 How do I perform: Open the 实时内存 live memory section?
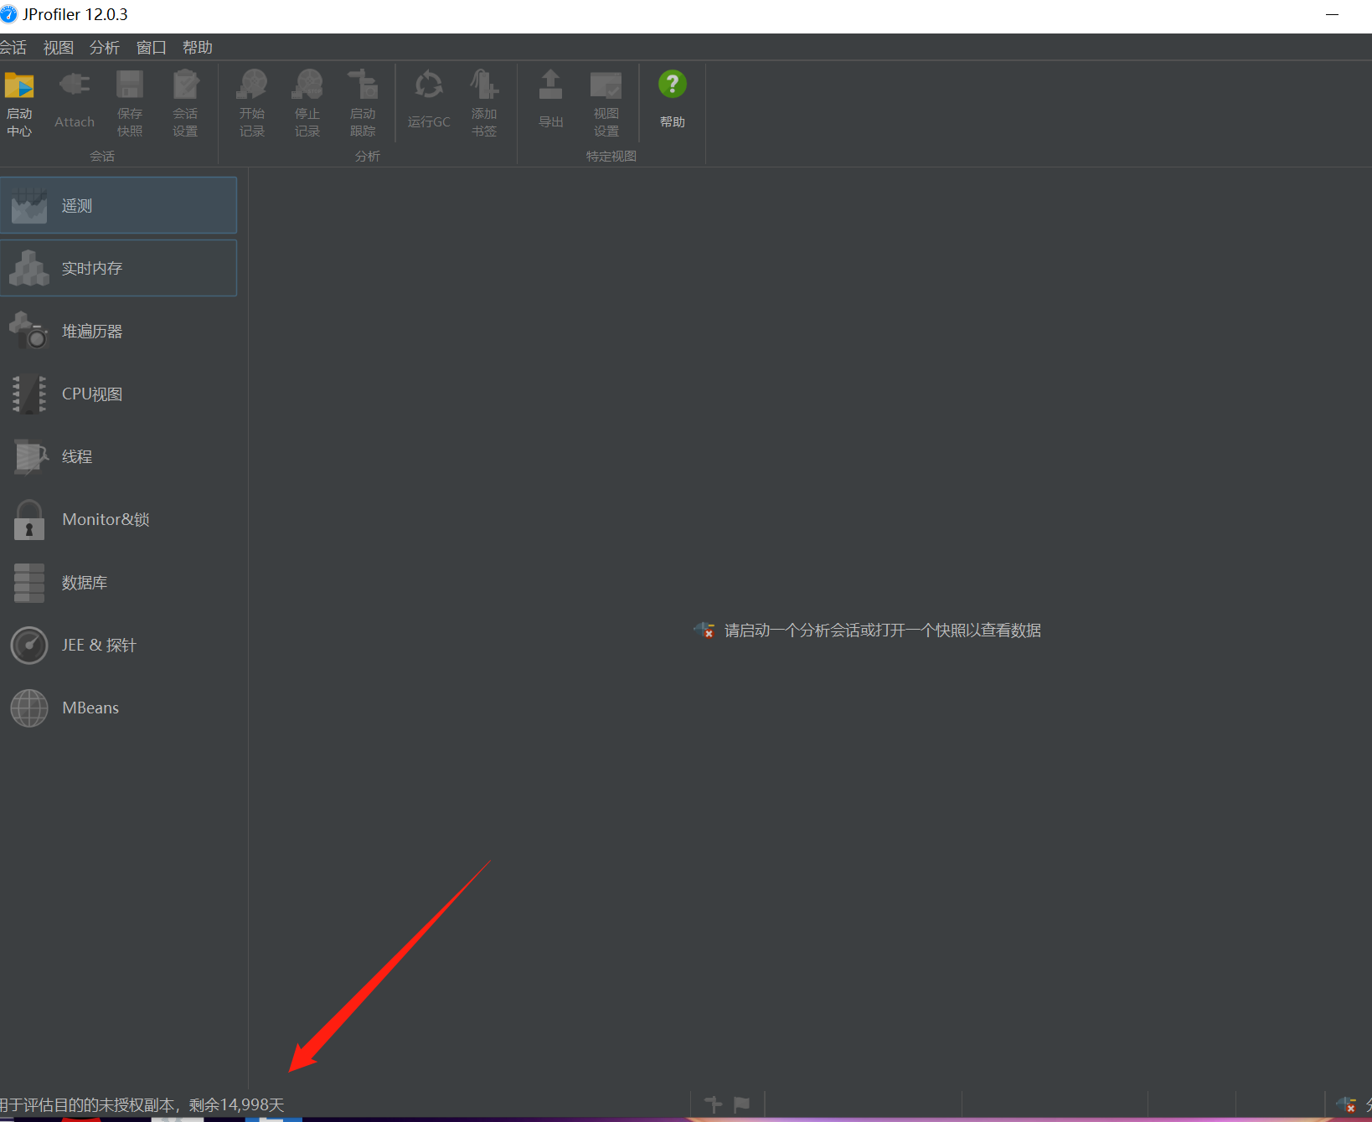click(x=118, y=268)
